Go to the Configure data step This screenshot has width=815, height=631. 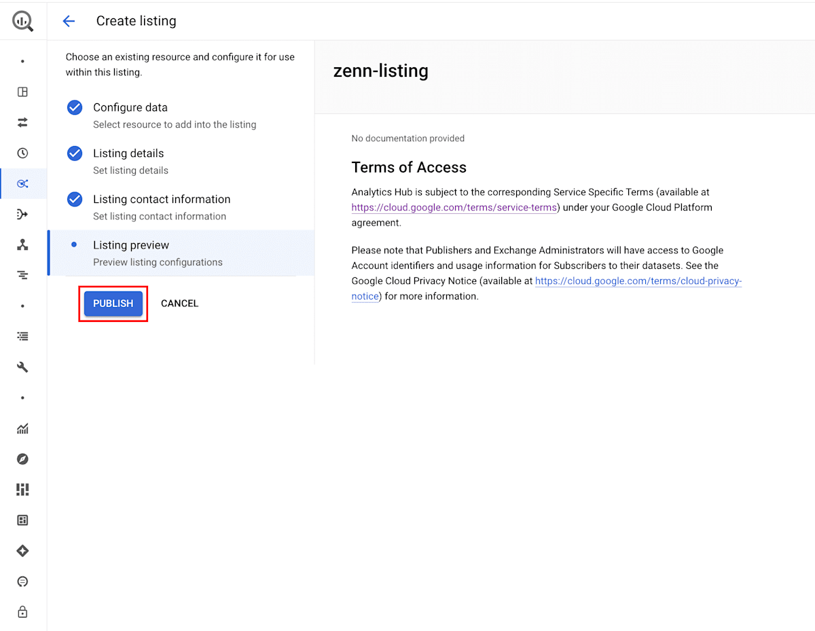[181, 115]
